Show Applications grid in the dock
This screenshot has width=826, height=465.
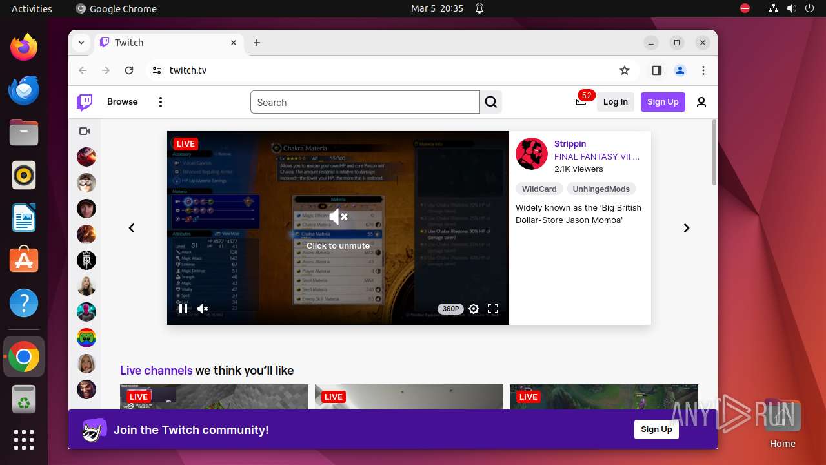point(24,440)
